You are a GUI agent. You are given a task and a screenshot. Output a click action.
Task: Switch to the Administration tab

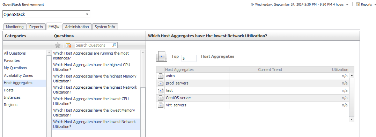point(77,27)
